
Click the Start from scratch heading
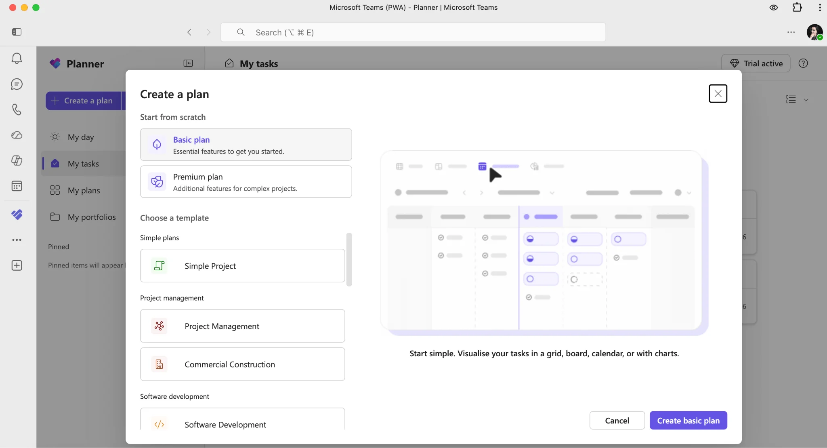point(173,117)
